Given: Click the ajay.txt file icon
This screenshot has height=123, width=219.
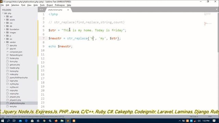Looking at the screenshot, I should 8,49.
